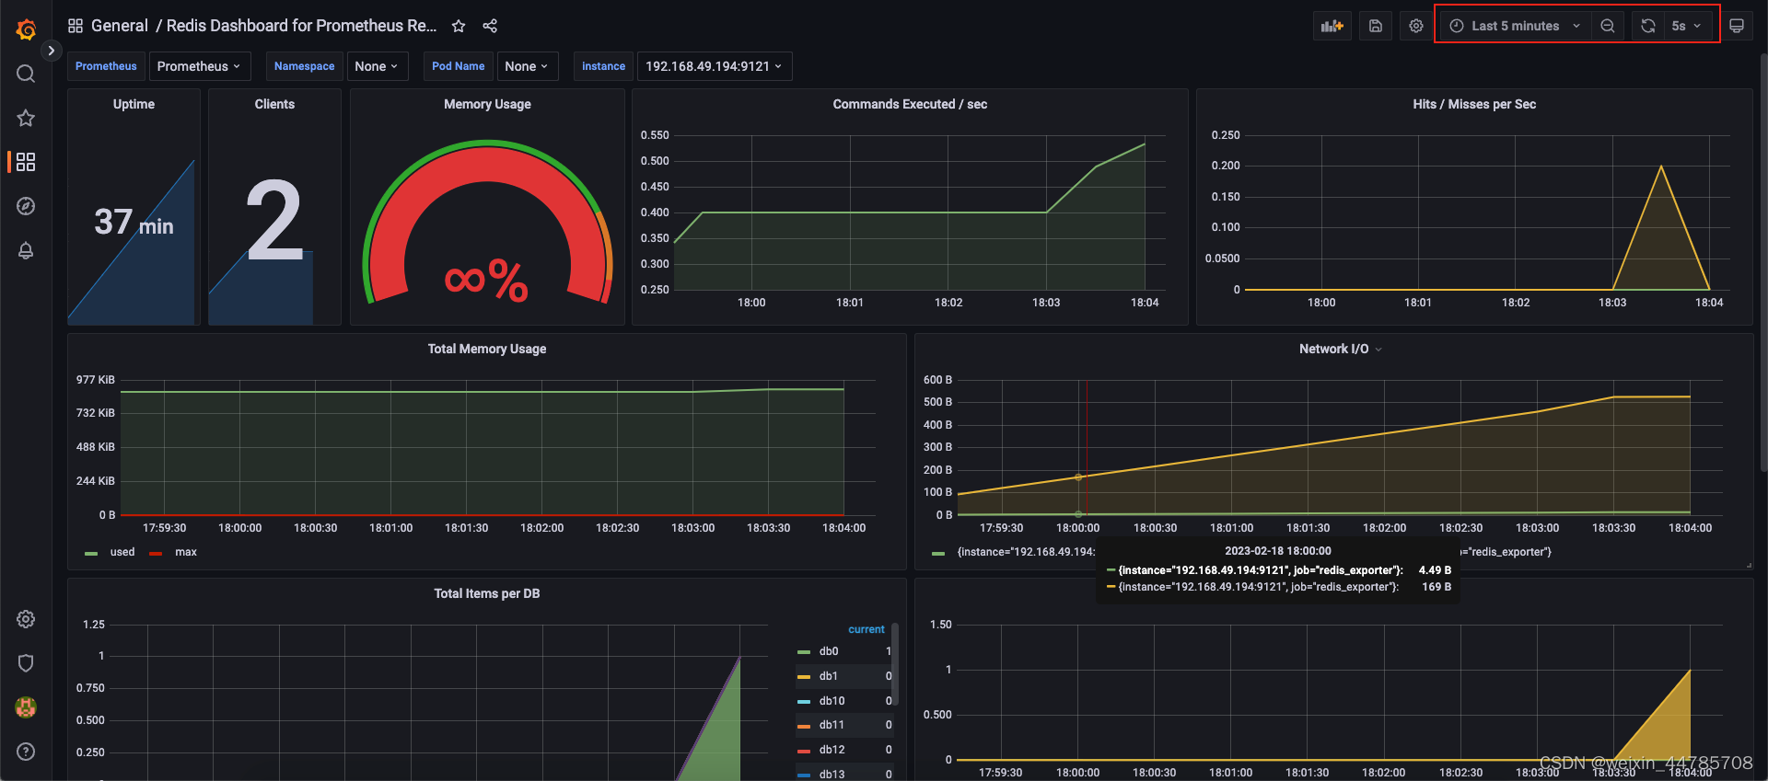Click the page vertical scrollbar
This screenshot has width=1768, height=781.
(x=1763, y=262)
